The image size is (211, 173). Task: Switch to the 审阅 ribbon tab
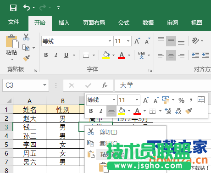point(172,22)
